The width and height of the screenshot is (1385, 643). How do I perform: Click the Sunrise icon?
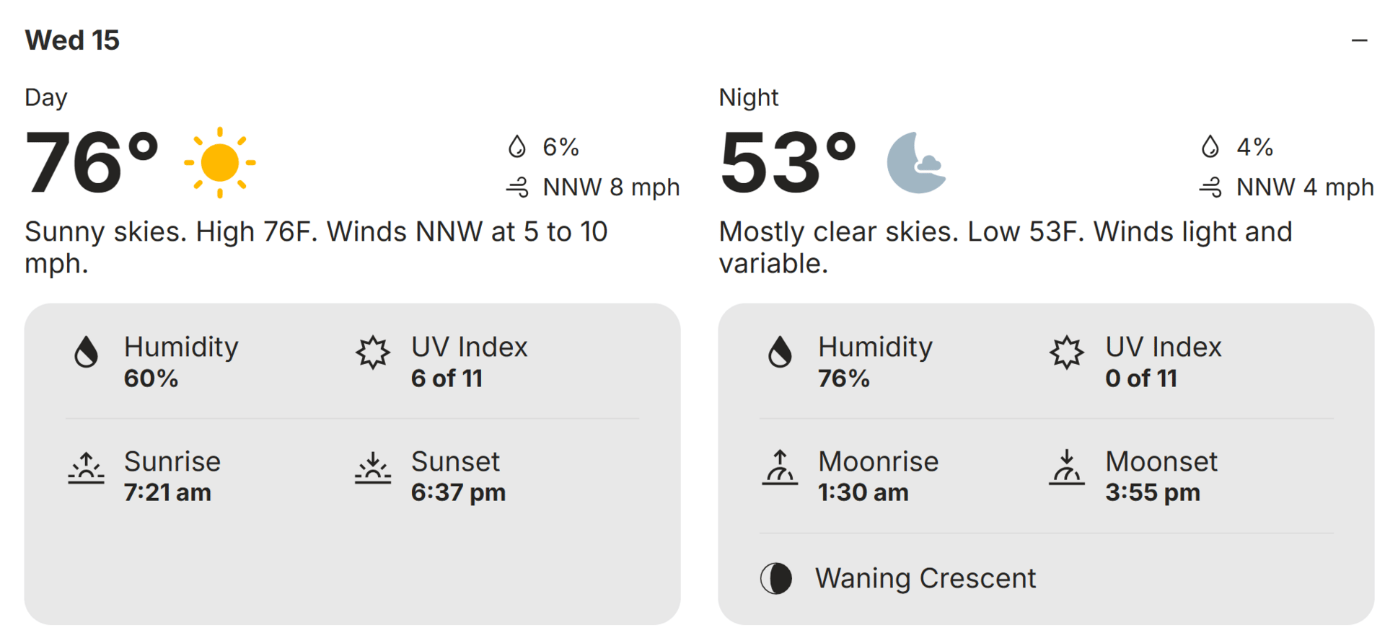[86, 467]
